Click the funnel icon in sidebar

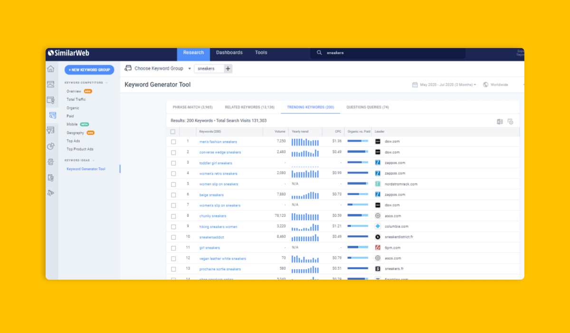click(51, 130)
